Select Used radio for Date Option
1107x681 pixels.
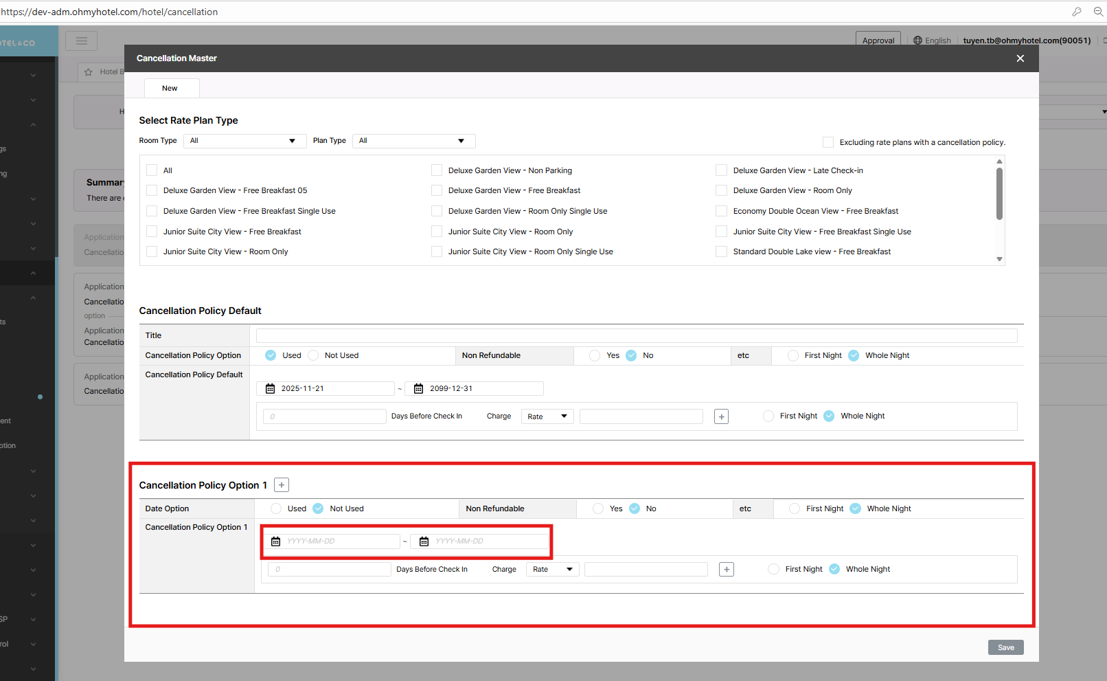pos(276,509)
